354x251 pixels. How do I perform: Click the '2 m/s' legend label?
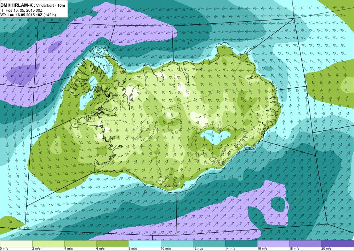[x=37, y=249]
